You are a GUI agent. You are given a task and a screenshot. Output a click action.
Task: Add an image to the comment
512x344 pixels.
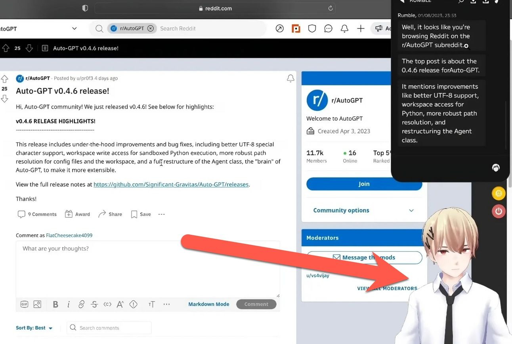[x=37, y=304]
